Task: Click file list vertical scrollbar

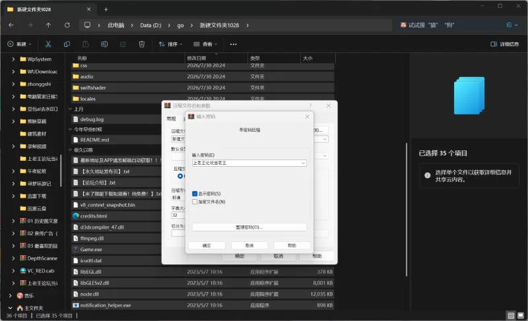Action: [407, 210]
